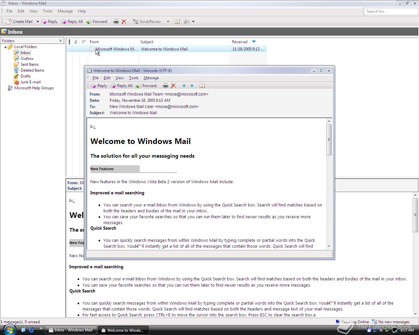Open View menu in the message window
The image size is (419, 335).
pyautogui.click(x=119, y=78)
